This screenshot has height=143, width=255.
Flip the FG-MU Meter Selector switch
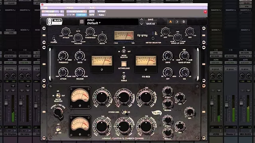point(58,96)
